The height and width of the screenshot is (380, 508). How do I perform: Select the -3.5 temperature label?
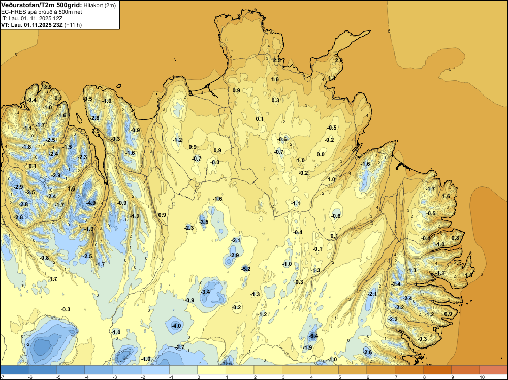(204, 222)
